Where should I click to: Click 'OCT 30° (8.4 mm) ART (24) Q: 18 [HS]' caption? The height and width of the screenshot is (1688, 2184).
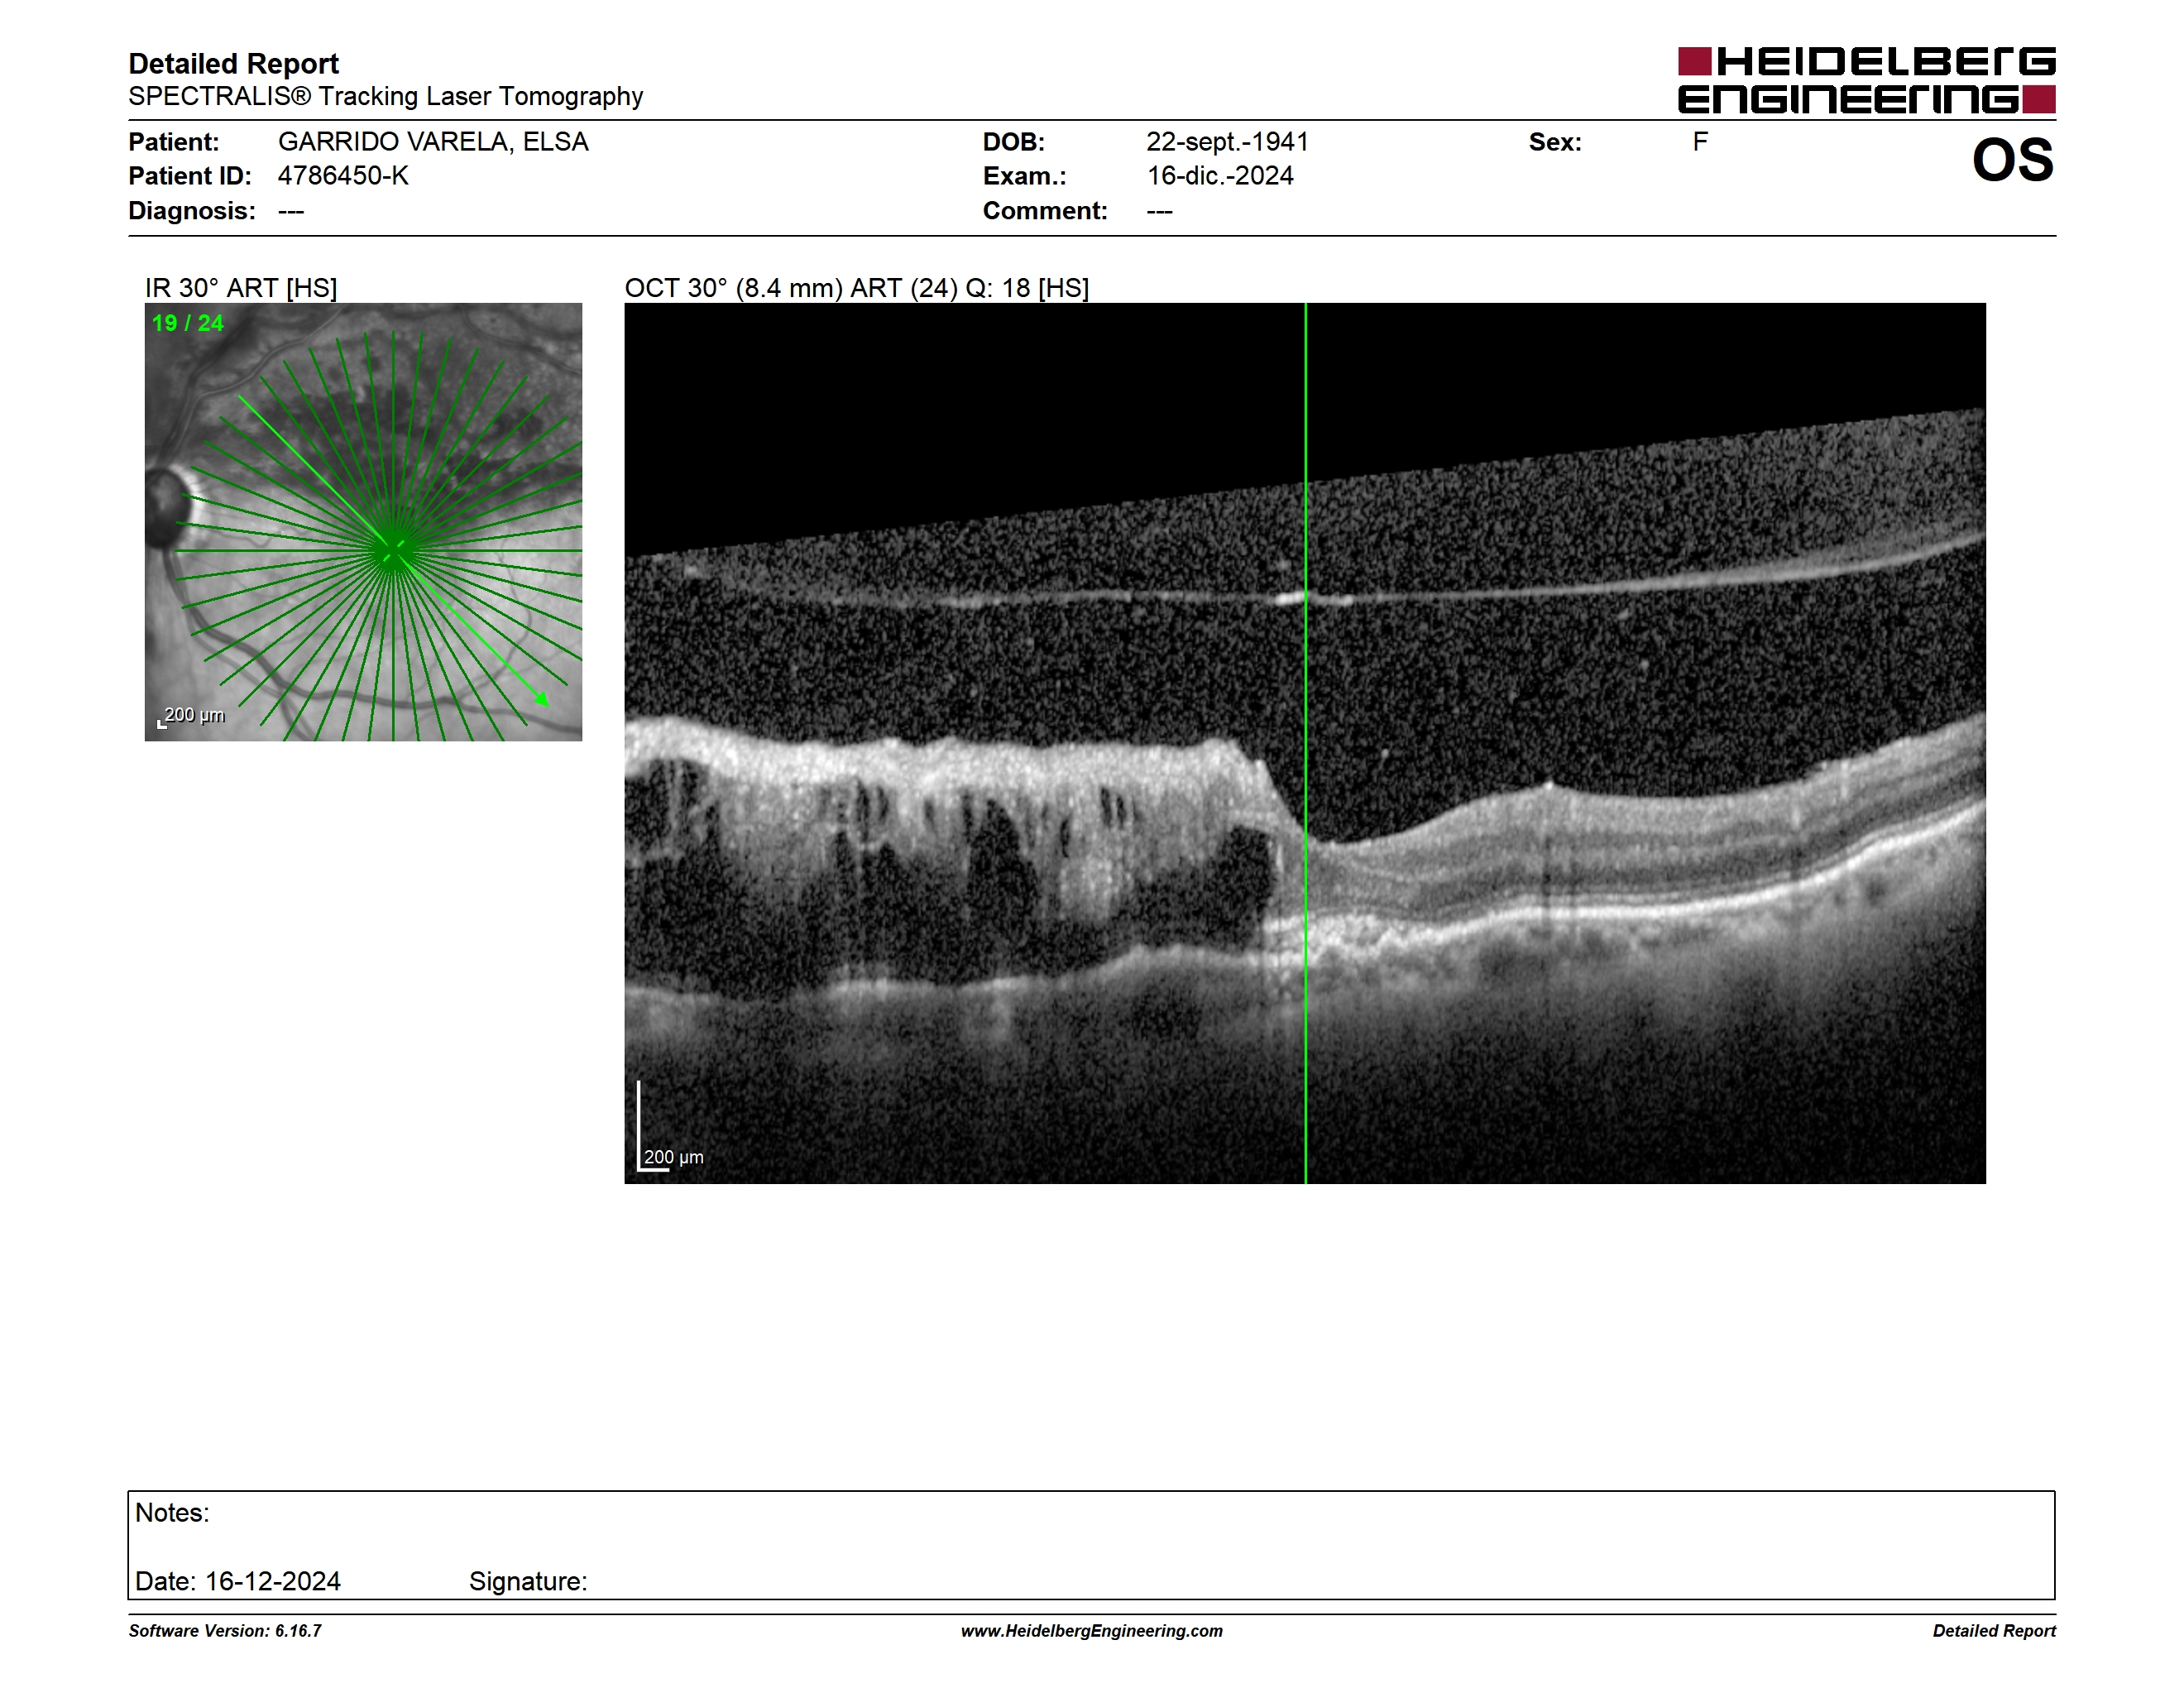pos(857,288)
